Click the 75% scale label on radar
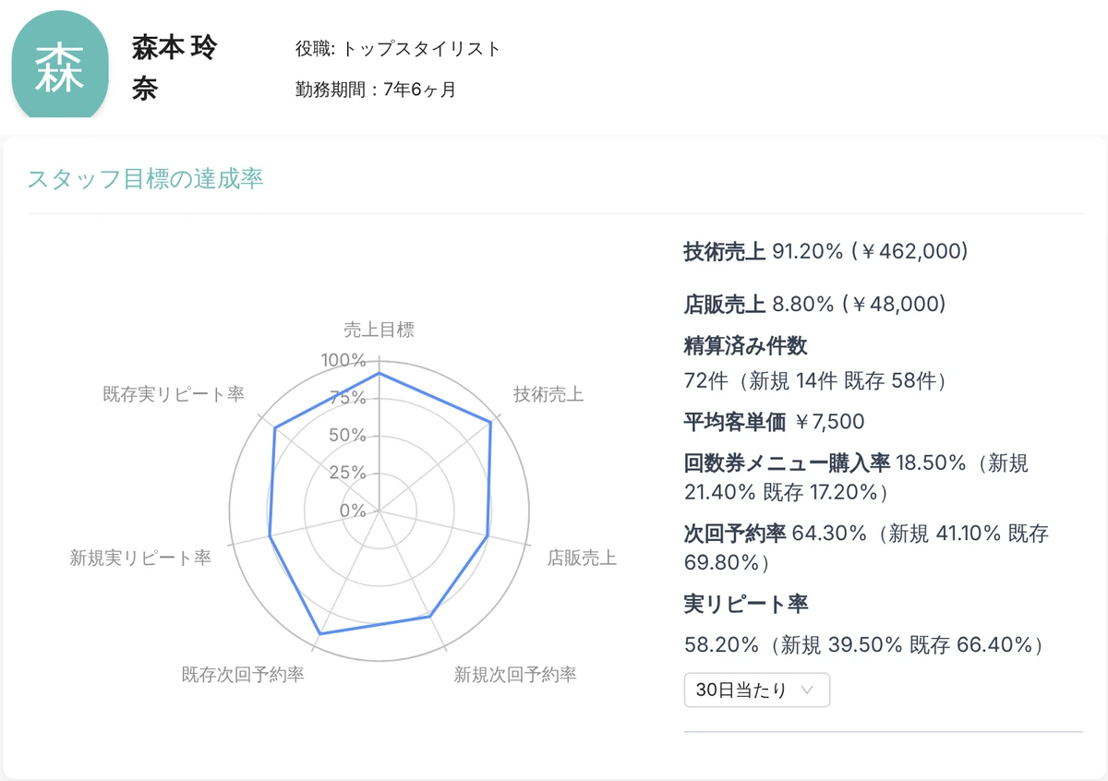The height and width of the screenshot is (781, 1108). point(348,398)
